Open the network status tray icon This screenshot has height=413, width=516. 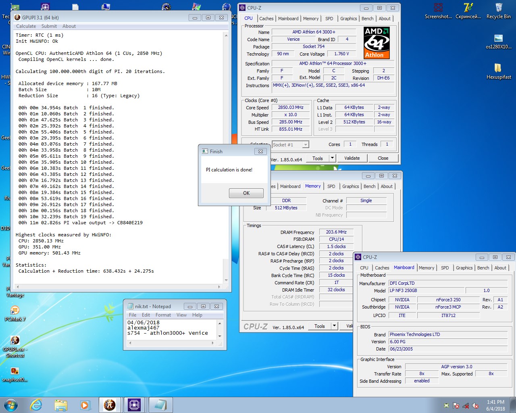(466, 405)
